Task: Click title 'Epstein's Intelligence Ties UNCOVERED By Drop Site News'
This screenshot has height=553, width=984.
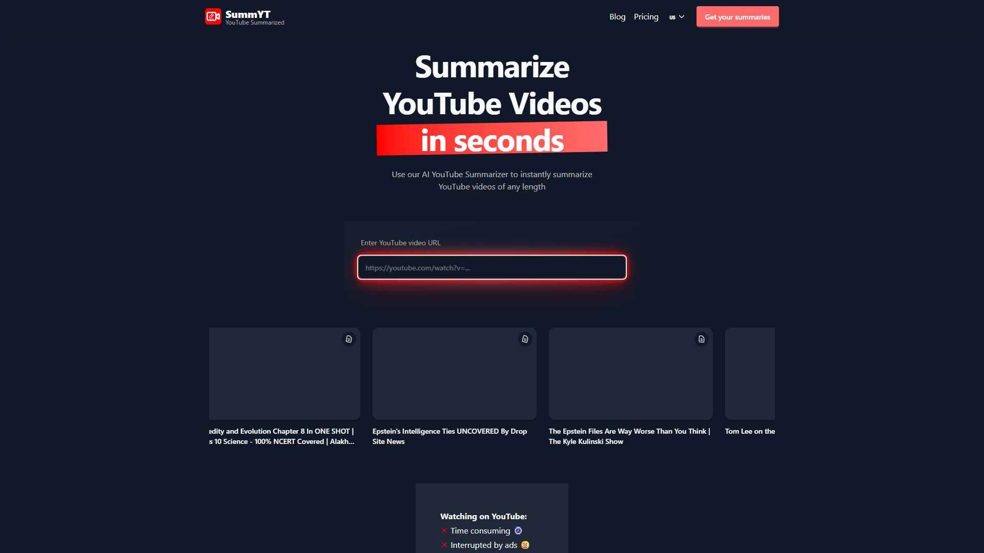Action: coord(449,436)
